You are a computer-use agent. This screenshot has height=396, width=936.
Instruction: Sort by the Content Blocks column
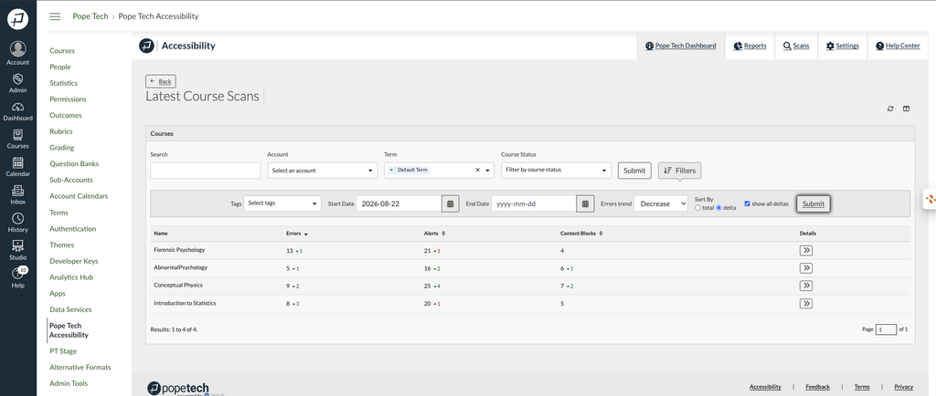[581, 234]
